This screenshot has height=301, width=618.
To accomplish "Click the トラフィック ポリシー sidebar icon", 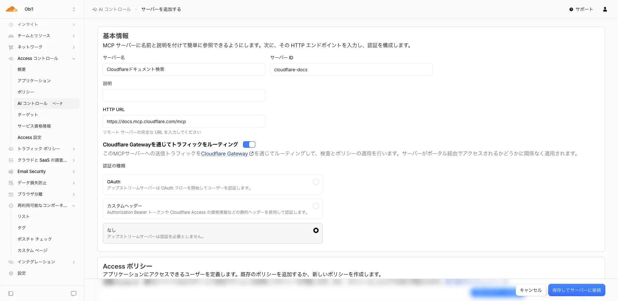I will (11, 149).
